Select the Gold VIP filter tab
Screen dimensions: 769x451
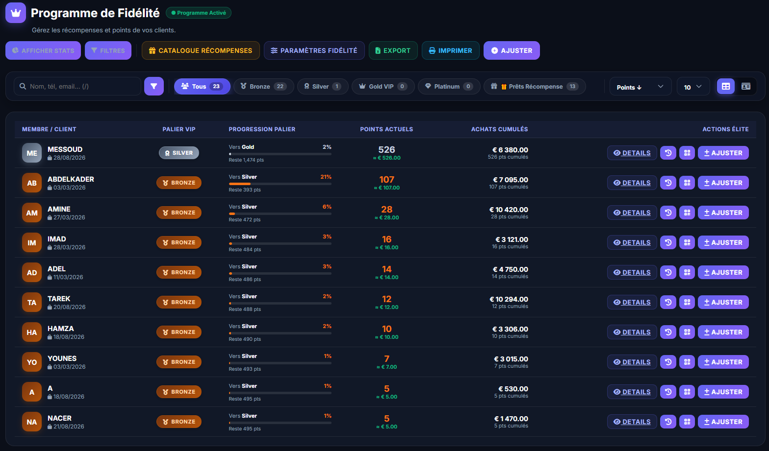tap(383, 86)
